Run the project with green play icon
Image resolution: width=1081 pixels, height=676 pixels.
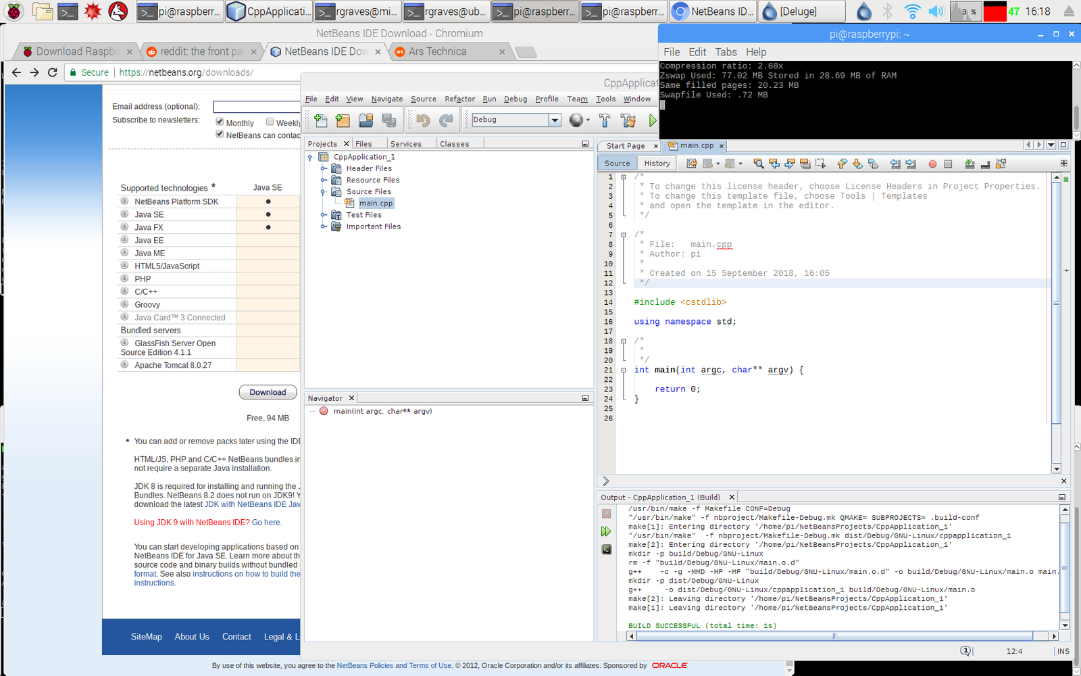coord(652,120)
